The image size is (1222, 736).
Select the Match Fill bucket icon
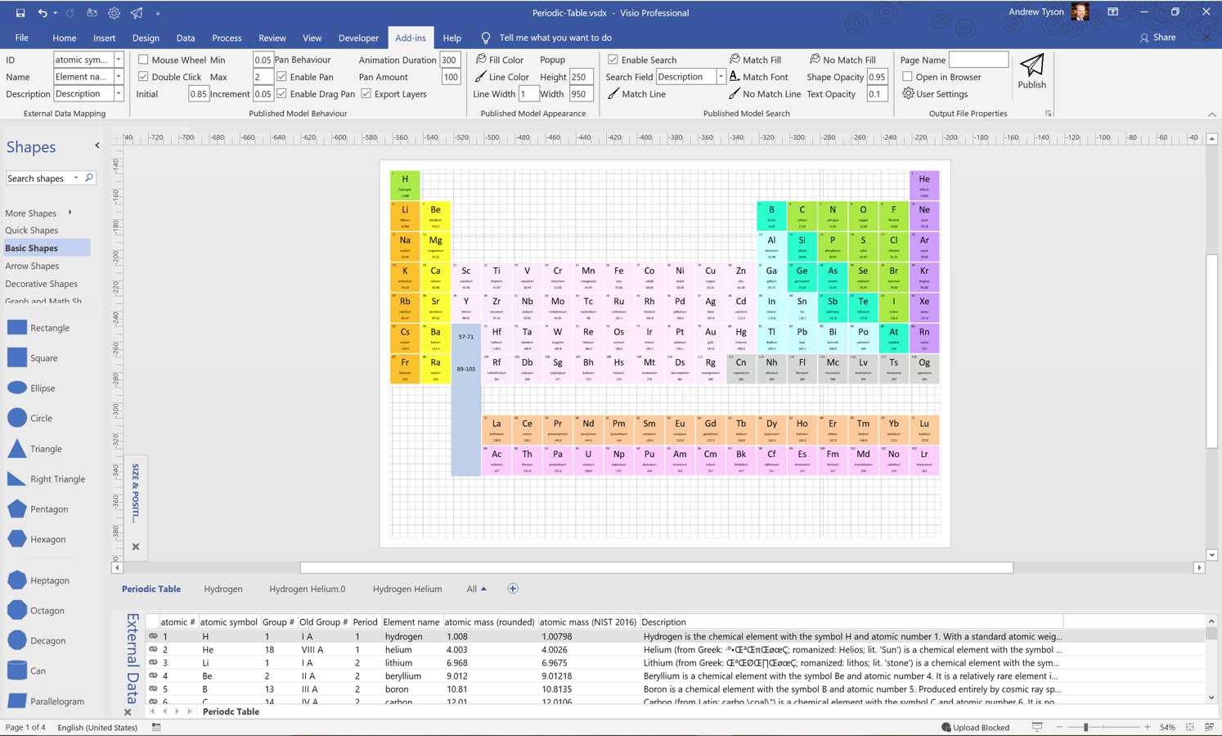735,60
